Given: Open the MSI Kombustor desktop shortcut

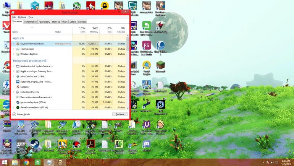Looking at the screenshot, I should tap(160, 107).
